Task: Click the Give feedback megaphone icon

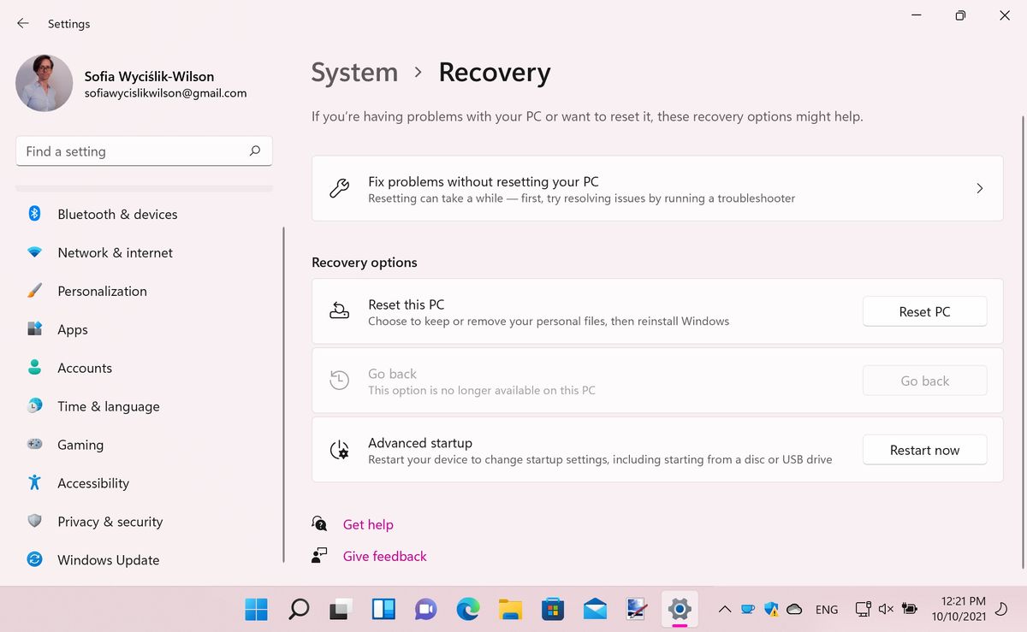Action: tap(319, 555)
